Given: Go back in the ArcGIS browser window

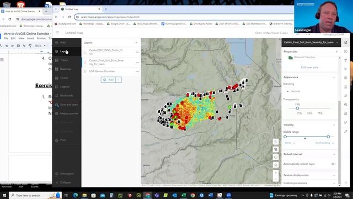Looking at the screenshot, I should coord(56,17).
